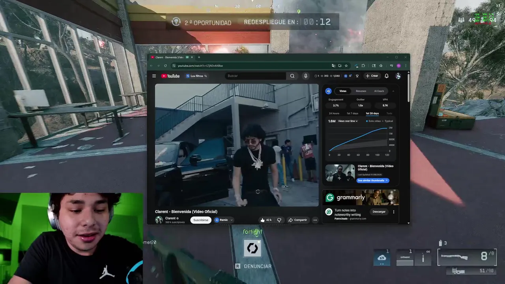Image resolution: width=505 pixels, height=284 pixels.
Task: Click the video player area
Action: point(237,145)
